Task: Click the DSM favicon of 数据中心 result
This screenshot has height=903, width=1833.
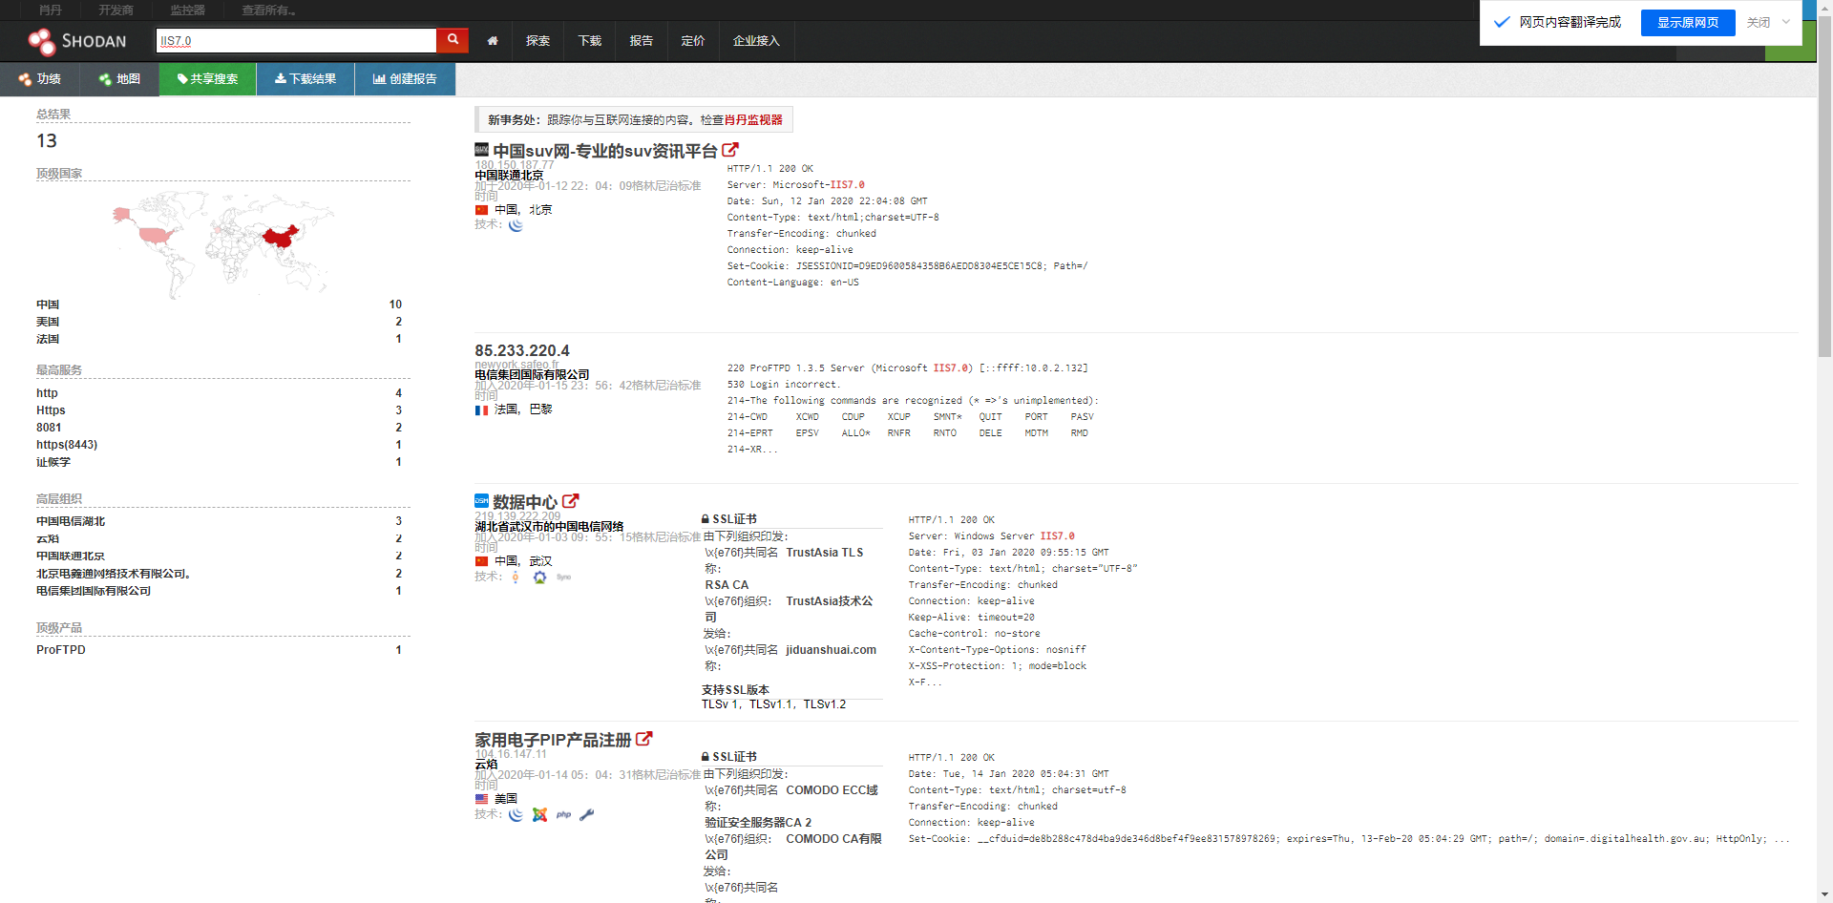Action: (x=482, y=501)
